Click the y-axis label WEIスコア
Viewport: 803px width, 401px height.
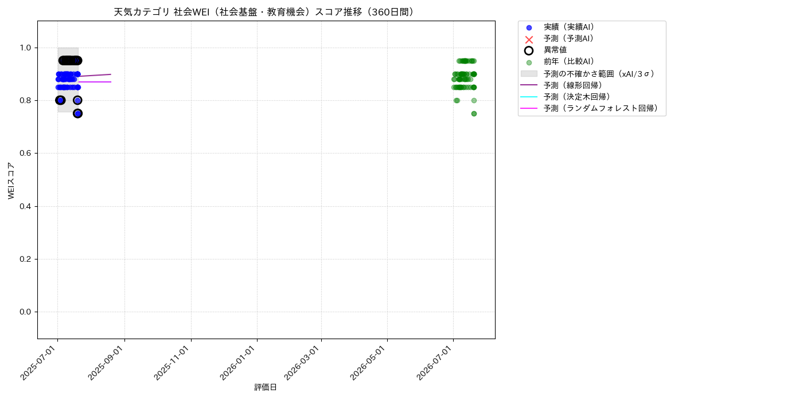point(11,180)
